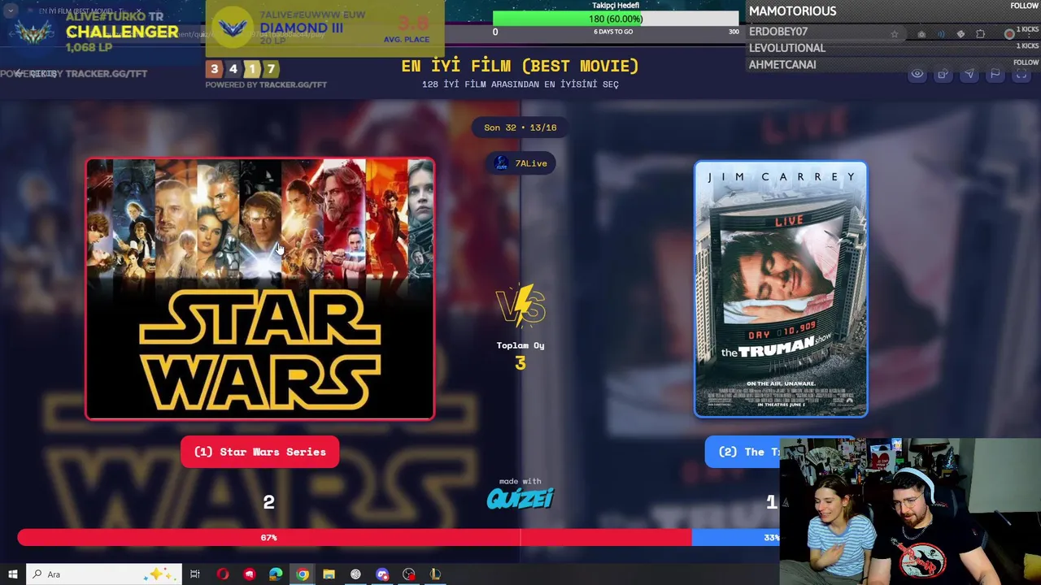This screenshot has height=585, width=1041.
Task: Open the League of Legends taskbar icon
Action: pyautogui.click(x=435, y=574)
